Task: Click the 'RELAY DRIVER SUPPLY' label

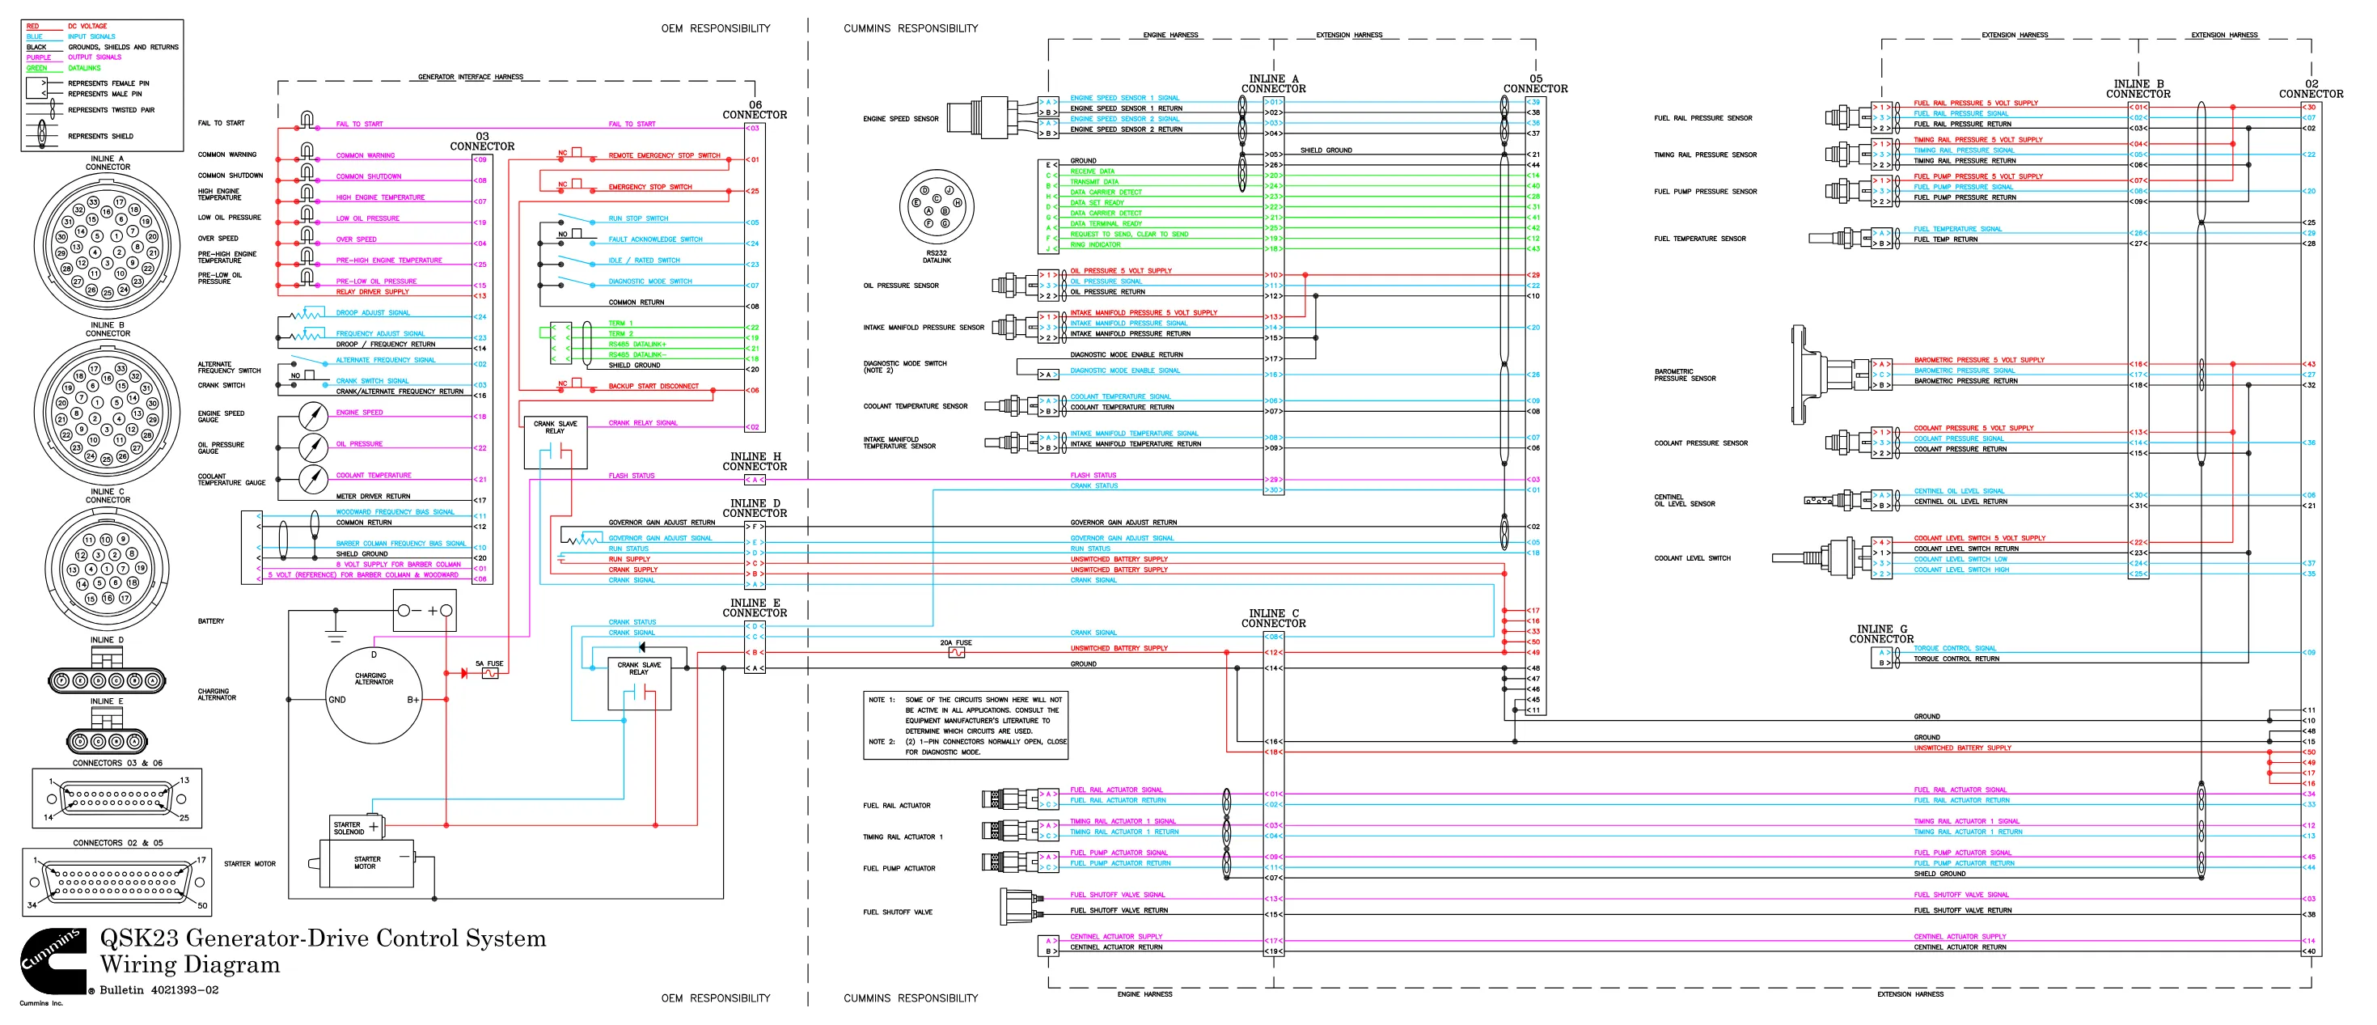Action: pyautogui.click(x=372, y=291)
